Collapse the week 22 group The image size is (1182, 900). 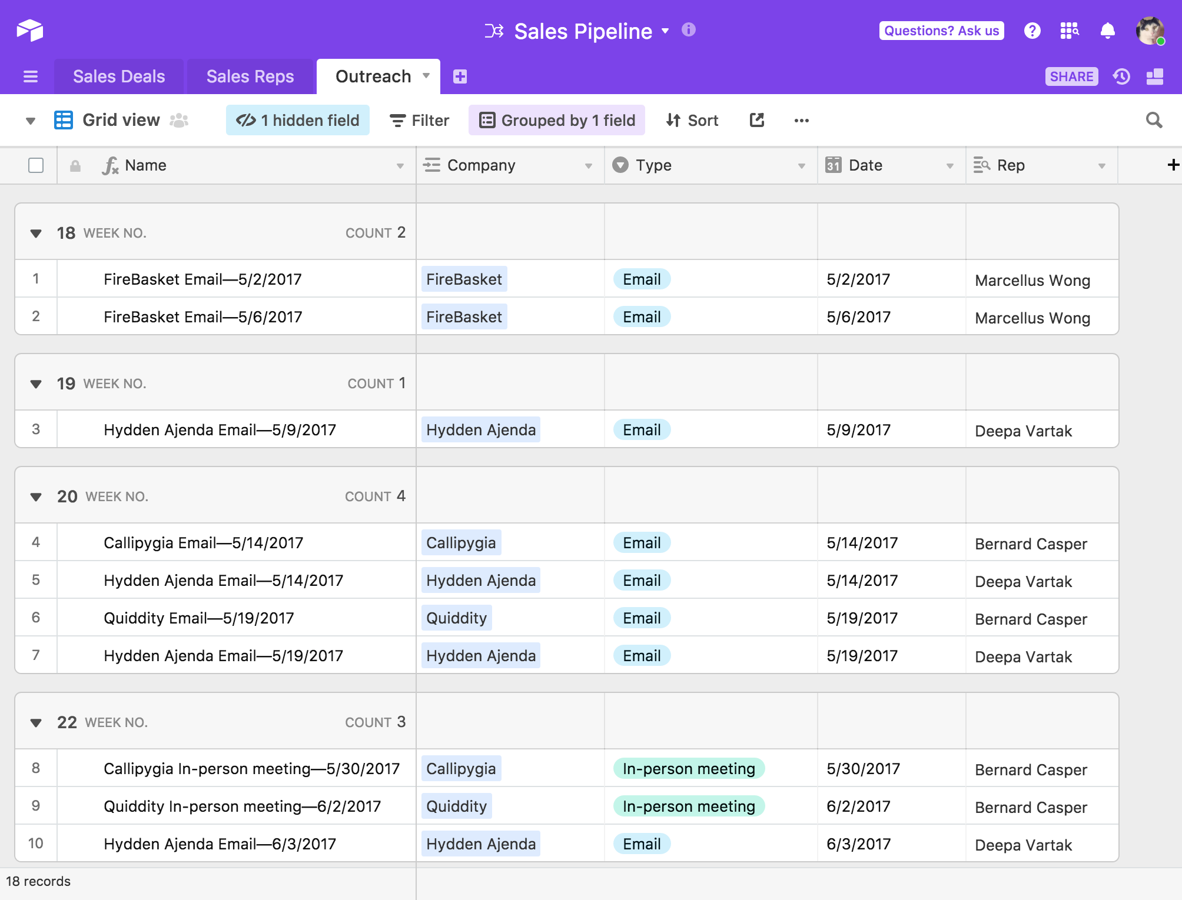pyautogui.click(x=36, y=723)
